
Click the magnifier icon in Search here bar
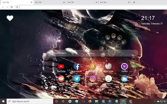tap(51, 53)
